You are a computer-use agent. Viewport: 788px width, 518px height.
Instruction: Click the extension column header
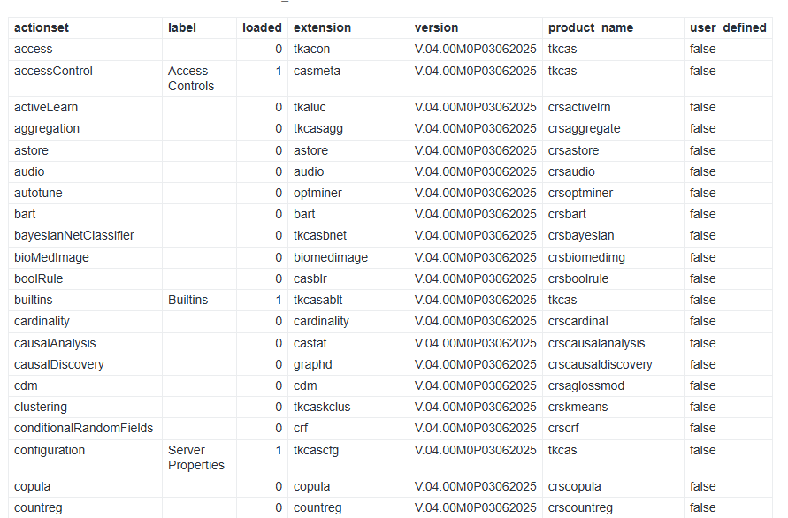tap(322, 27)
